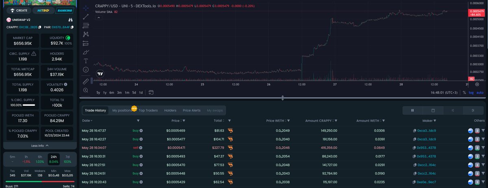Open the Price Alerts tab
This screenshot has width=488, height=188.
192,110
